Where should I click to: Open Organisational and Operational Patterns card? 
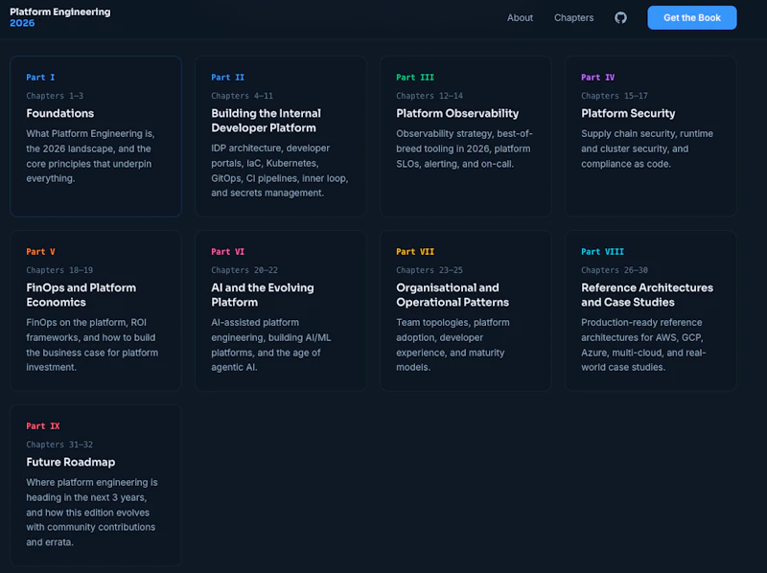click(x=466, y=310)
